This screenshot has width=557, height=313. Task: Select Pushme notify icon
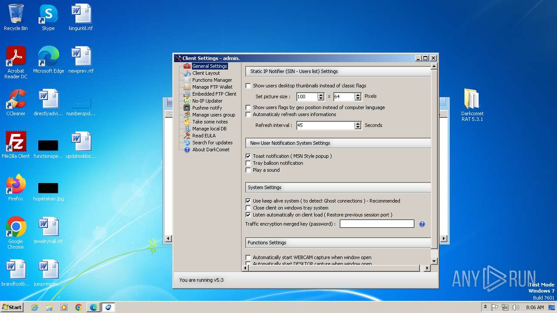tap(187, 108)
